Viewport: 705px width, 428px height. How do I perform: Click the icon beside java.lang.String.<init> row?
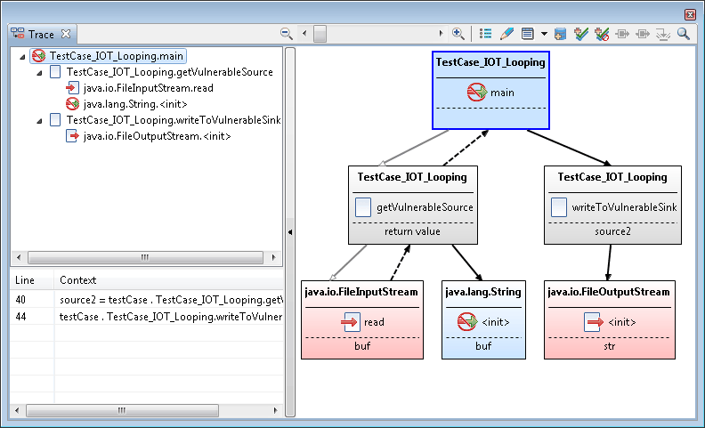coord(72,104)
